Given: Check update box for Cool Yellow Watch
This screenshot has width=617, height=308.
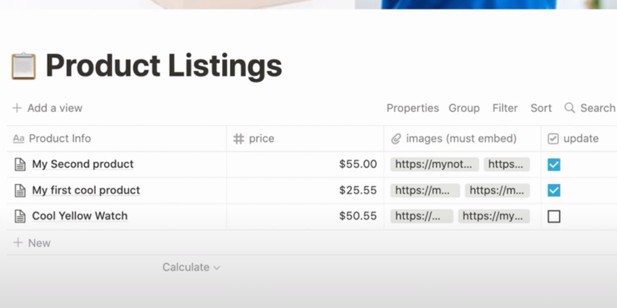Looking at the screenshot, I should (x=554, y=217).
